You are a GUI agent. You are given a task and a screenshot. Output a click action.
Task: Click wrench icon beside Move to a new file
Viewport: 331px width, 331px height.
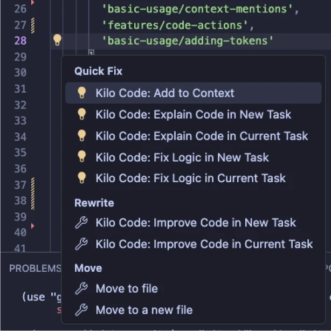pyautogui.click(x=81, y=310)
